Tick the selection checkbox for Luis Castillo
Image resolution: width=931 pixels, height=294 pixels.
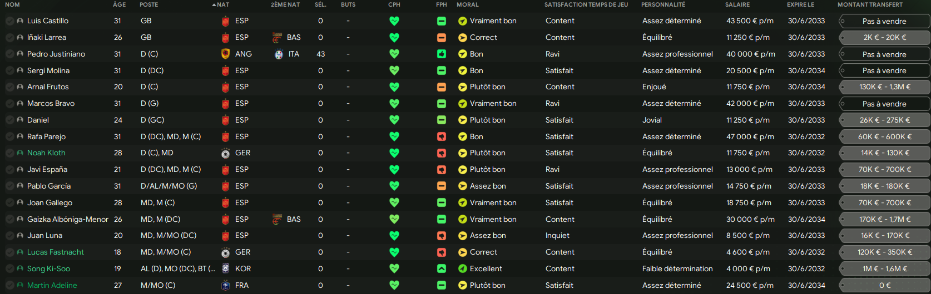tap(10, 21)
